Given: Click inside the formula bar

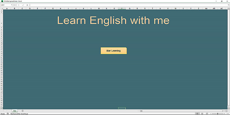Looking at the screenshot, I should coord(129,5).
